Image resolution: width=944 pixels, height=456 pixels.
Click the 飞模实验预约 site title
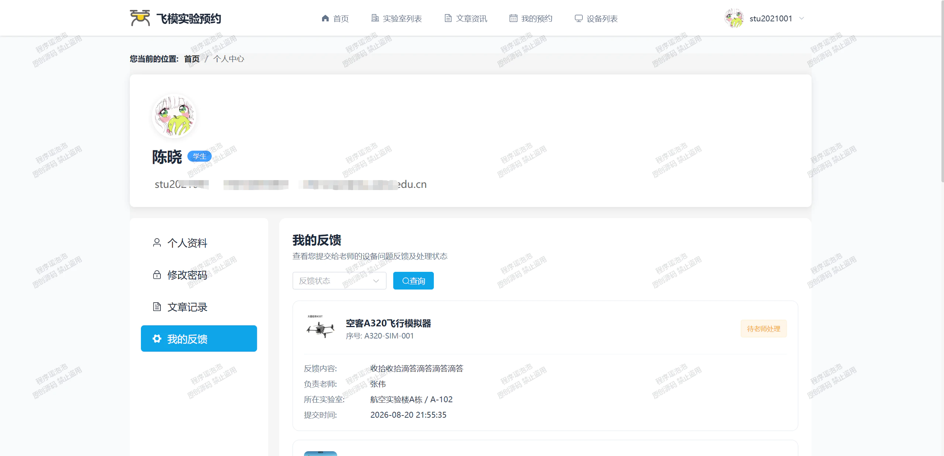(x=189, y=18)
